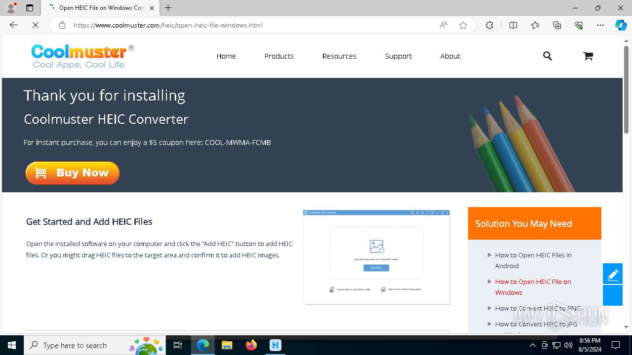Open Microsoft Edge from taskbar

[203, 345]
